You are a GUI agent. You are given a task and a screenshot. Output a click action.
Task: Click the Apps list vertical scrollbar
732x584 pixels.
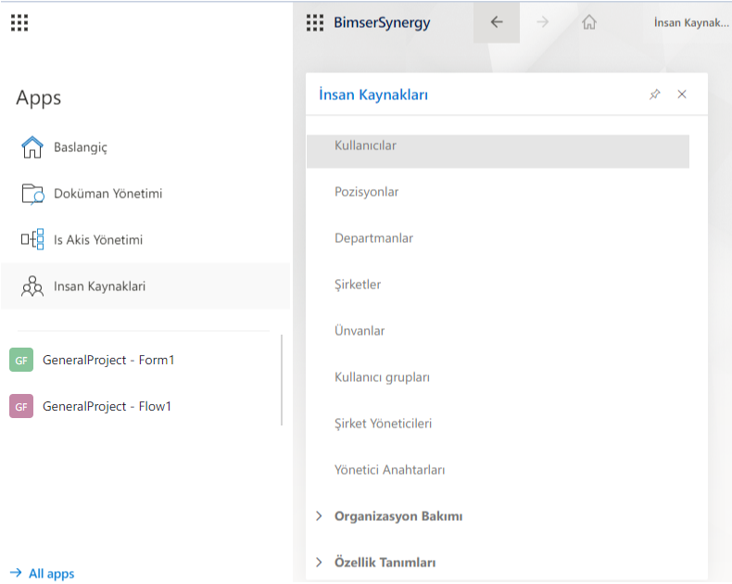(282, 380)
